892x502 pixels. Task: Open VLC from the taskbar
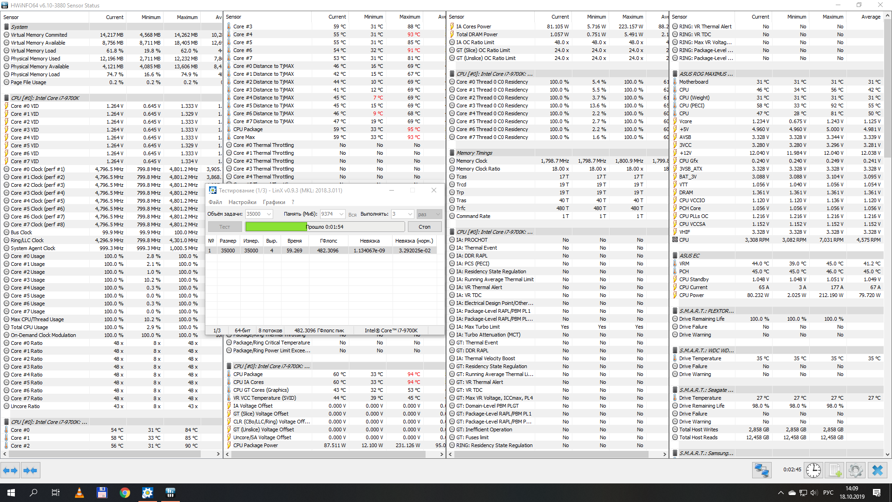(x=79, y=493)
